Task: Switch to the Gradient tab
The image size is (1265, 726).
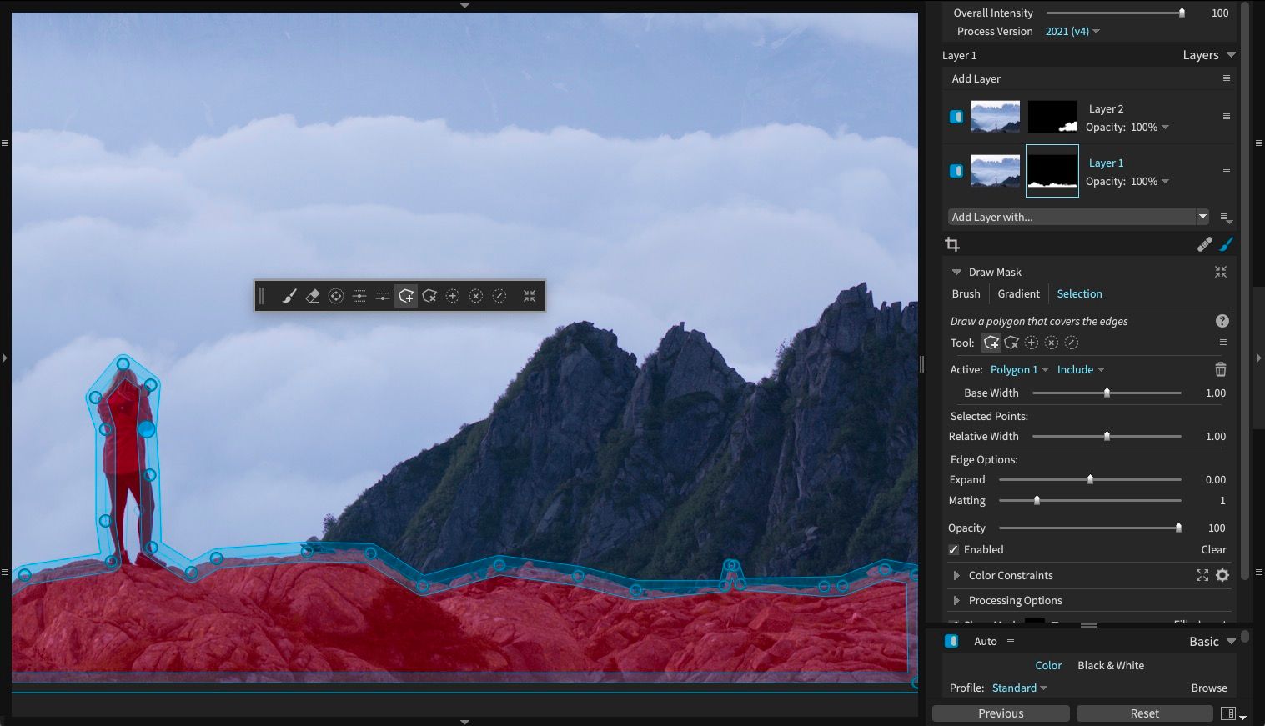Action: tap(1018, 293)
